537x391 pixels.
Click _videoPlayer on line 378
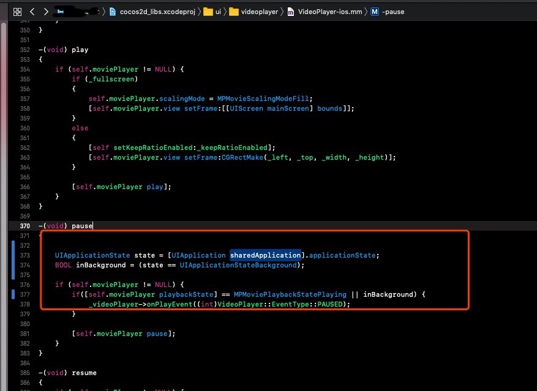click(113, 304)
